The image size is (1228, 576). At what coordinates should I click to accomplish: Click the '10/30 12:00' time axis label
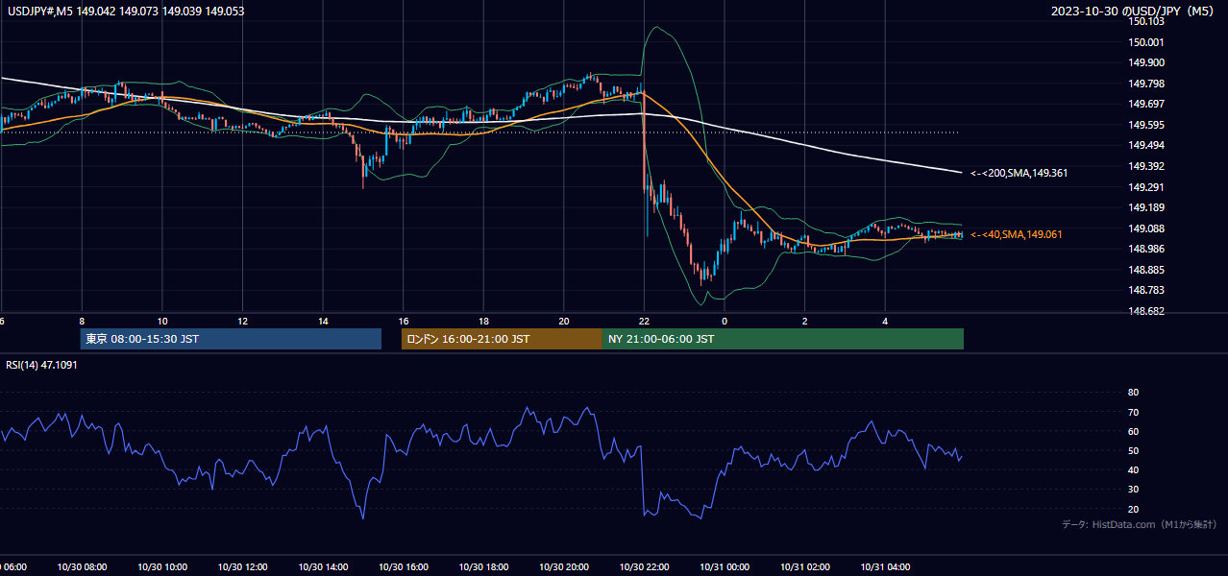242,567
